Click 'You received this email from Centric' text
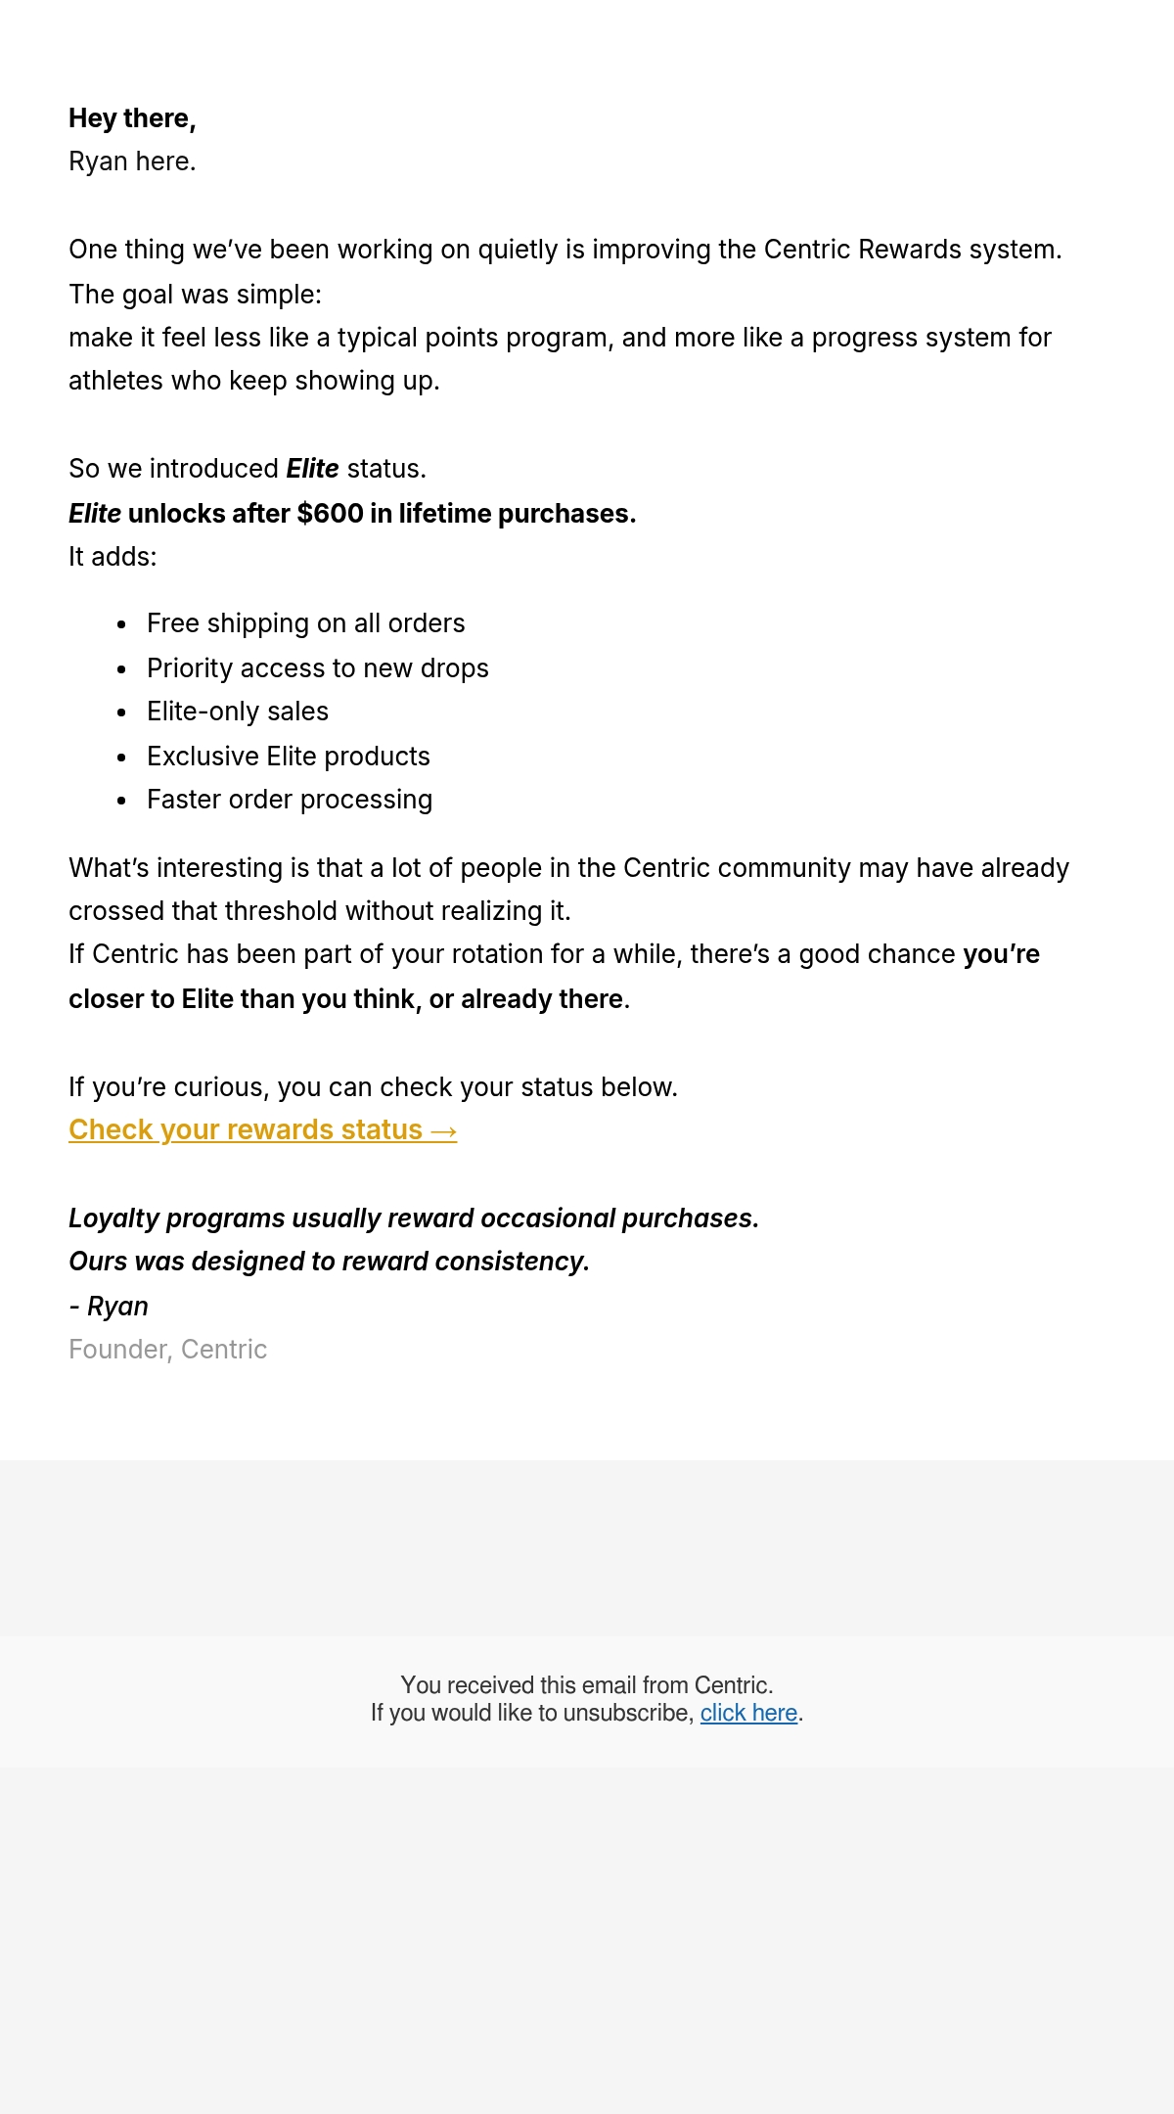Image resolution: width=1174 pixels, height=2114 pixels. click(587, 1685)
